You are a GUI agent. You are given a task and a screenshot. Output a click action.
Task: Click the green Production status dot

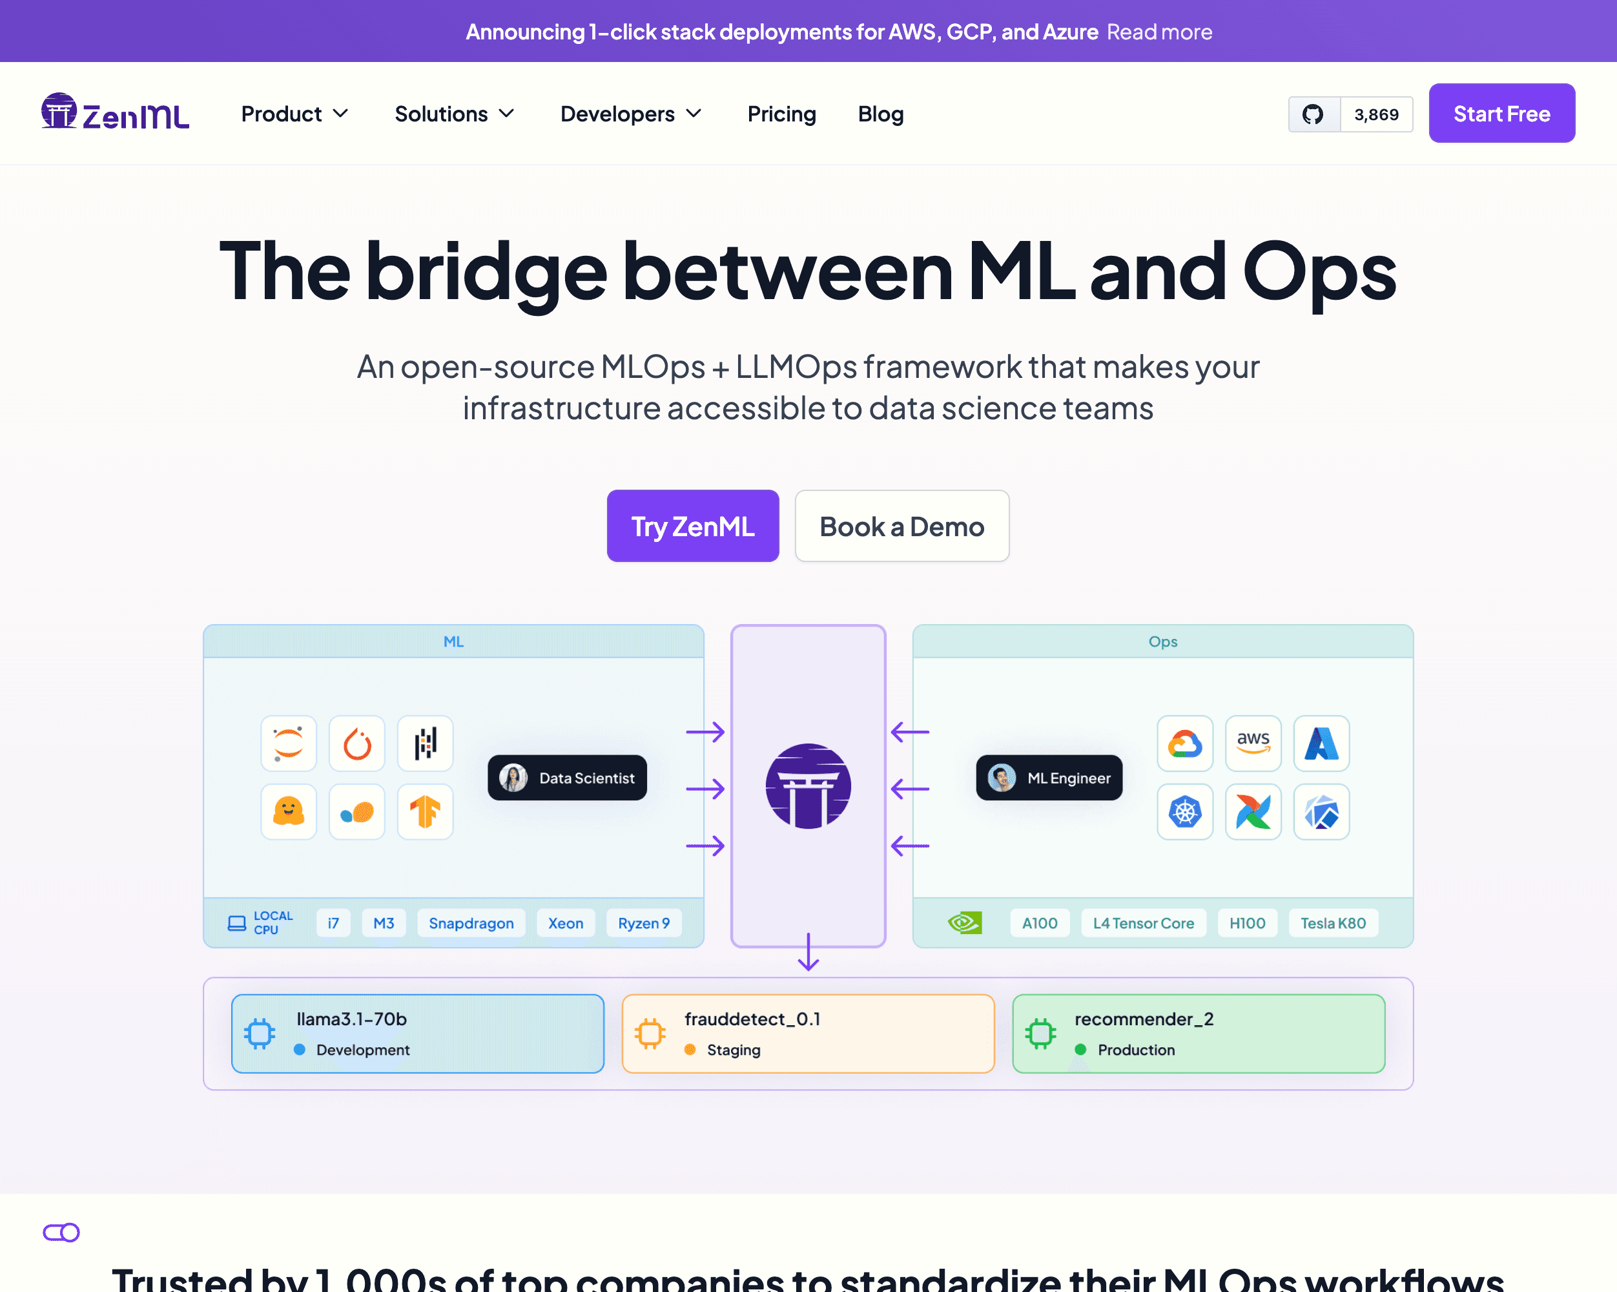pos(1081,1050)
